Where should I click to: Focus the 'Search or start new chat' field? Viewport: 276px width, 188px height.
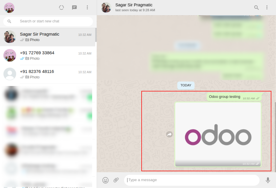click(48, 21)
